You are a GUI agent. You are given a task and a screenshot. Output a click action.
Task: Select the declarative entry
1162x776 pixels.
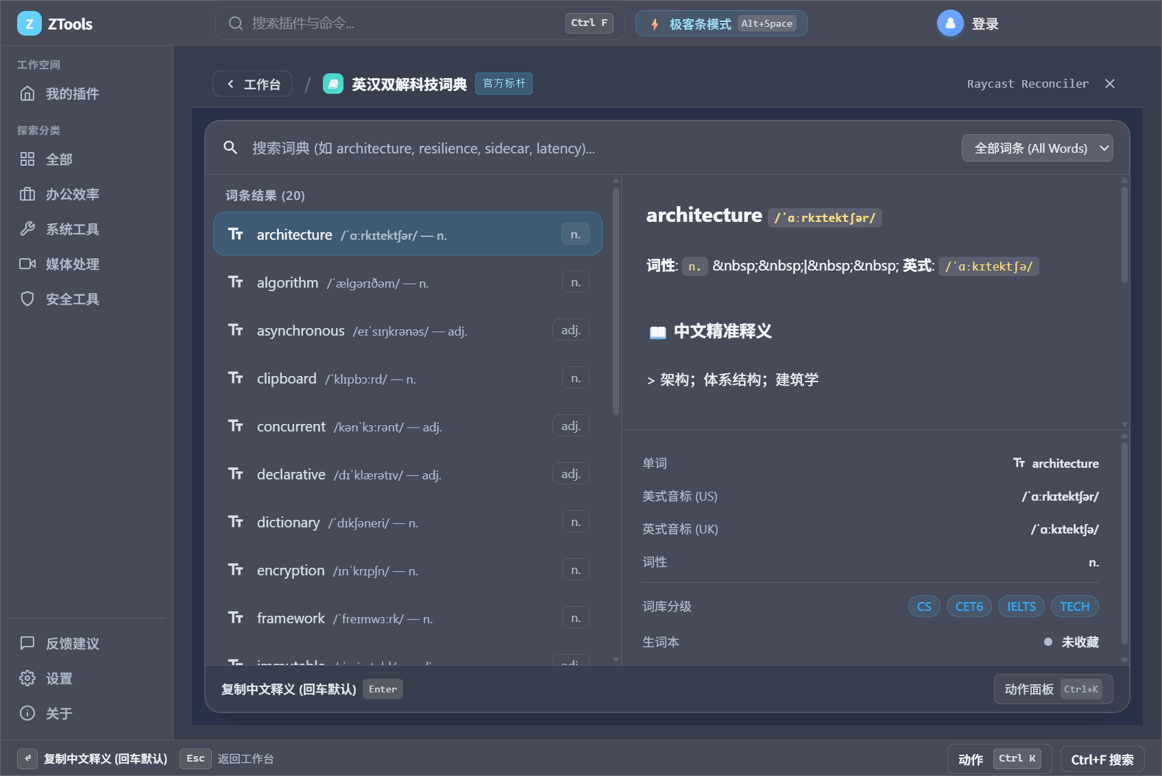tap(408, 474)
